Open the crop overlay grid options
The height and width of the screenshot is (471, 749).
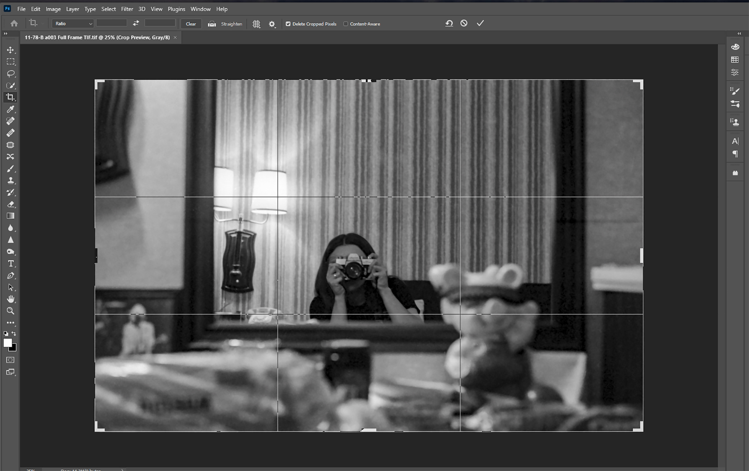(256, 24)
